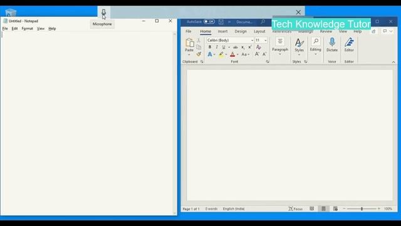Switch to Web Layout view

tap(335, 209)
